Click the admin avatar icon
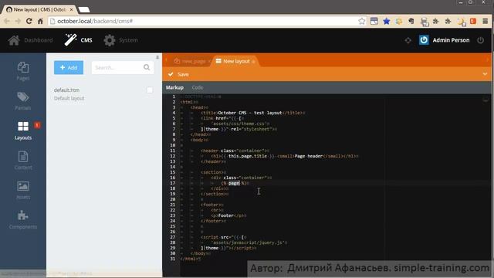 point(424,40)
